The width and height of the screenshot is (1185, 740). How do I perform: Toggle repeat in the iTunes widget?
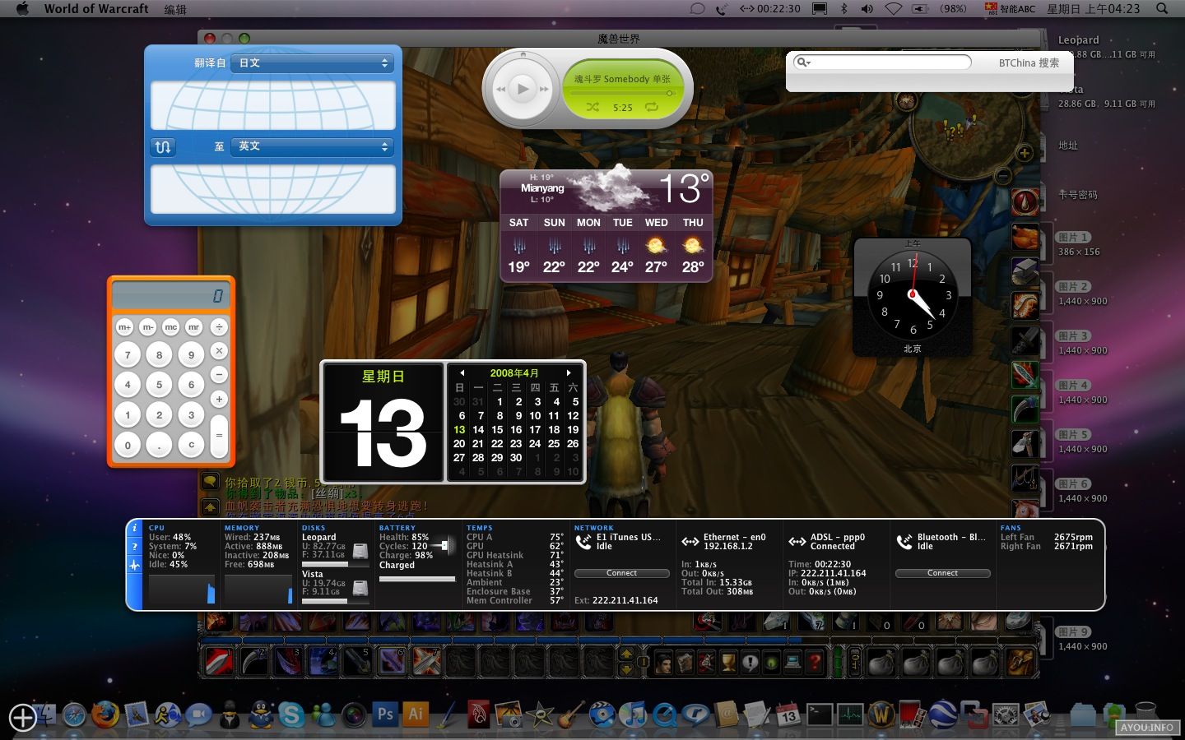click(x=652, y=107)
